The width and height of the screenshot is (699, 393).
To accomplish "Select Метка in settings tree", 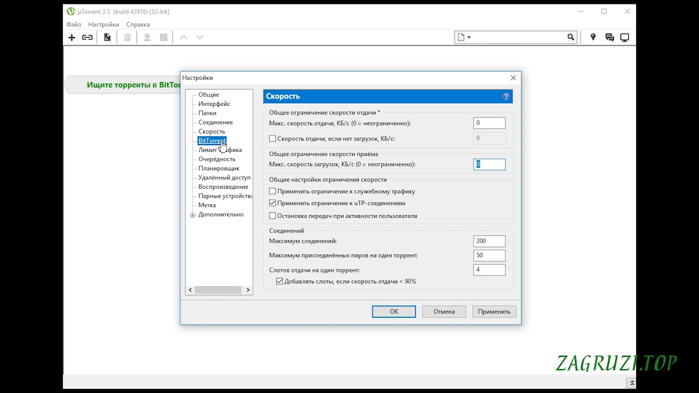I will coord(207,205).
